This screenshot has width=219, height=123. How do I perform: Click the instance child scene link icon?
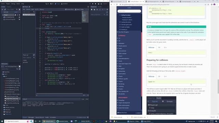click(x=5, y=10)
